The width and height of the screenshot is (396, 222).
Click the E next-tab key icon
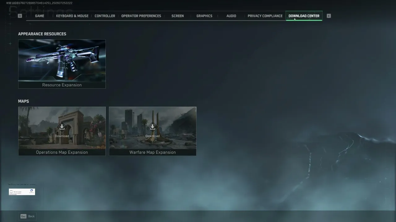329,16
